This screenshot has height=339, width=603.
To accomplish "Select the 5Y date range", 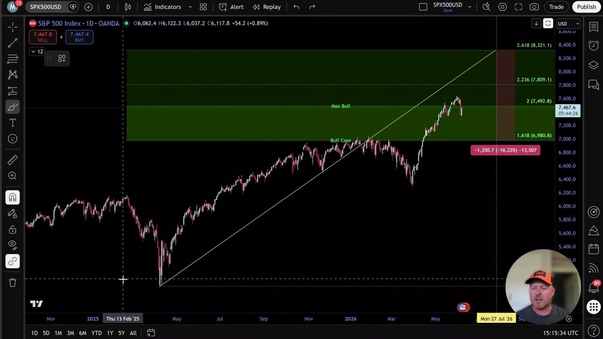I will 122,333.
